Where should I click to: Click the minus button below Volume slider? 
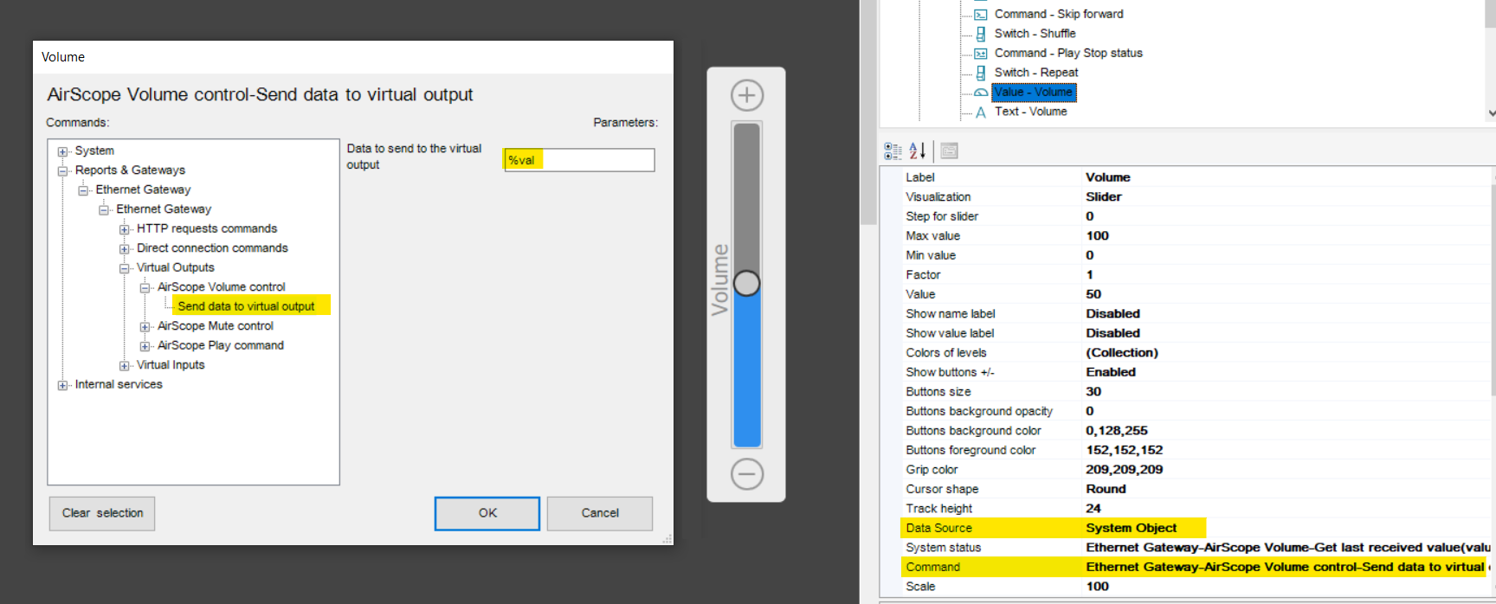(x=746, y=474)
